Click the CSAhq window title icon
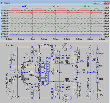This screenshot has width=110, height=103. coord(2,3)
